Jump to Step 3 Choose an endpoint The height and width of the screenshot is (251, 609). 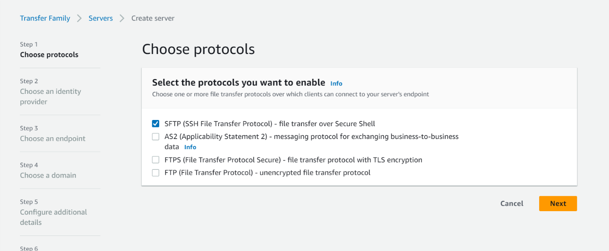(53, 138)
